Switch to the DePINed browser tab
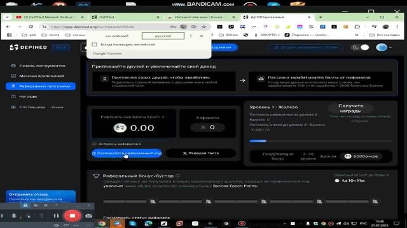Viewport: 407px width, 228px height. click(125, 17)
